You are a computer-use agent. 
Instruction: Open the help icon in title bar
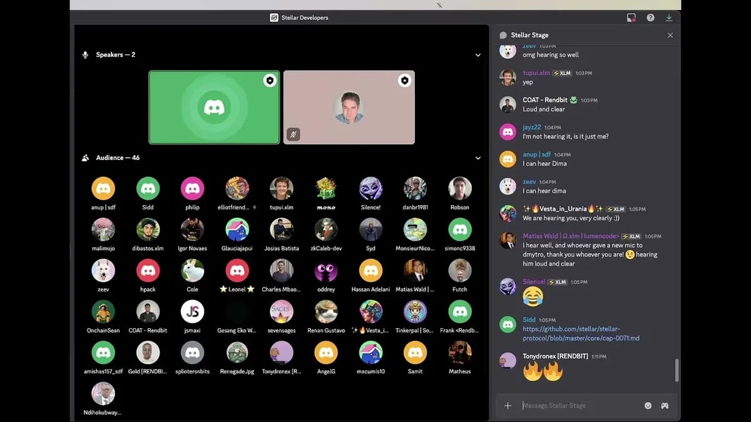click(650, 18)
